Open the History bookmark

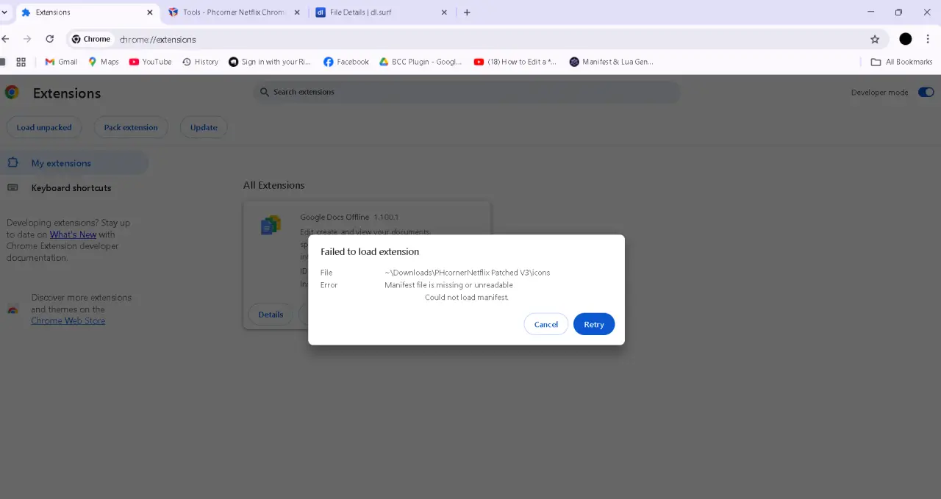pyautogui.click(x=200, y=62)
